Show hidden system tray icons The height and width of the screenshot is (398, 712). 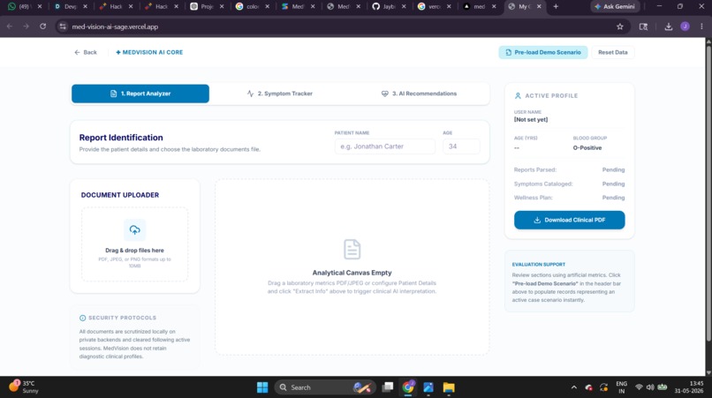coord(574,387)
